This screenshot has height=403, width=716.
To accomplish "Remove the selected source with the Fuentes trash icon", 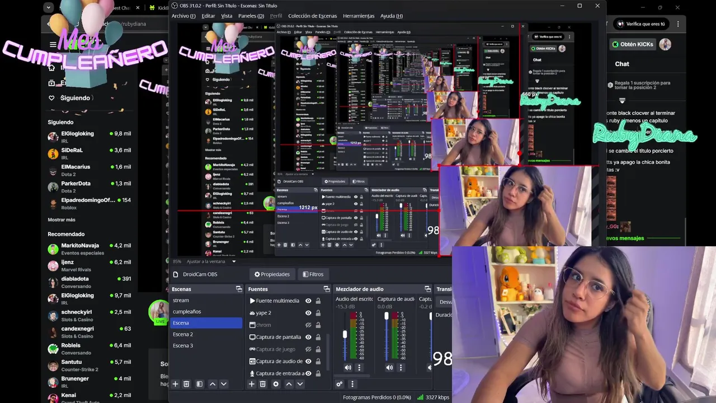I will [263, 384].
